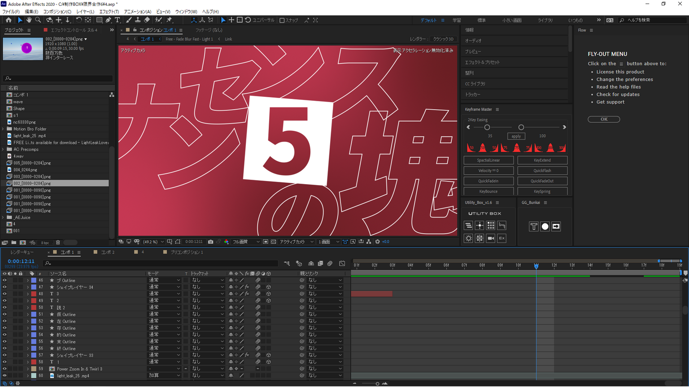Click the trash icon in Project panel
This screenshot has height=387, width=689.
click(58, 243)
